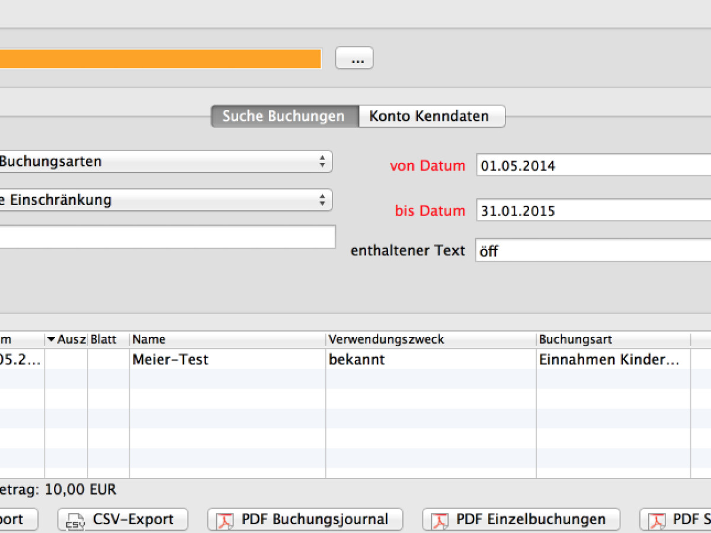The height and width of the screenshot is (533, 711).
Task: Click the CSV-Export button
Action: tap(123, 519)
